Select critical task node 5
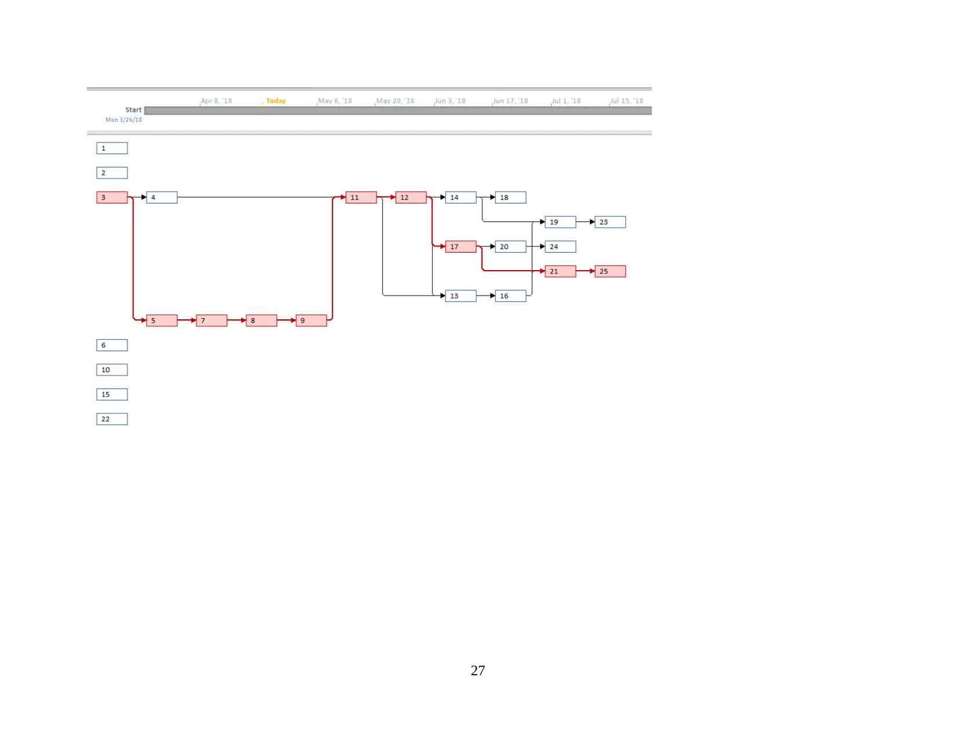Viewport: 956px width, 739px height. tap(162, 321)
